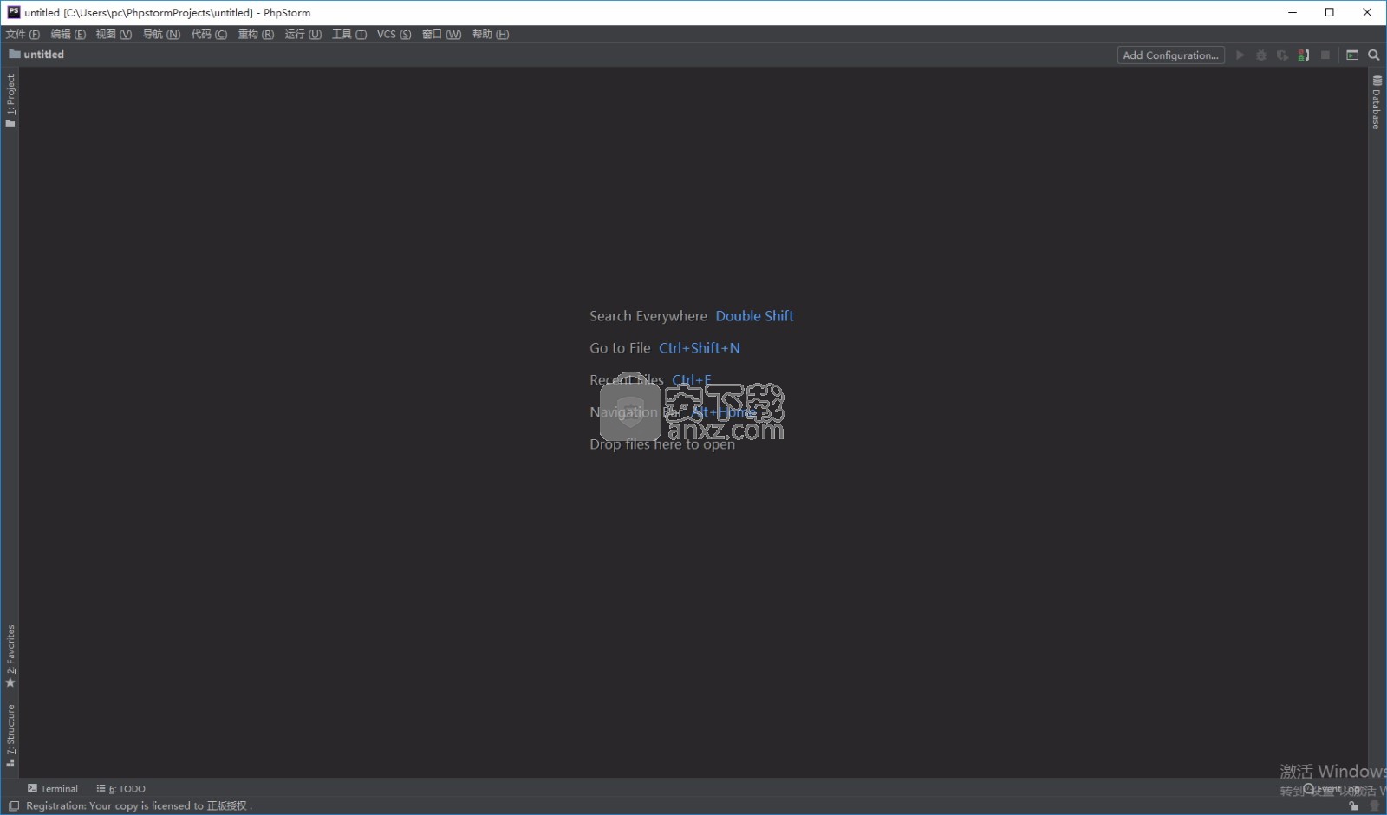Open the Database tool window tab
Viewport: 1387px width, 815px height.
(1377, 102)
